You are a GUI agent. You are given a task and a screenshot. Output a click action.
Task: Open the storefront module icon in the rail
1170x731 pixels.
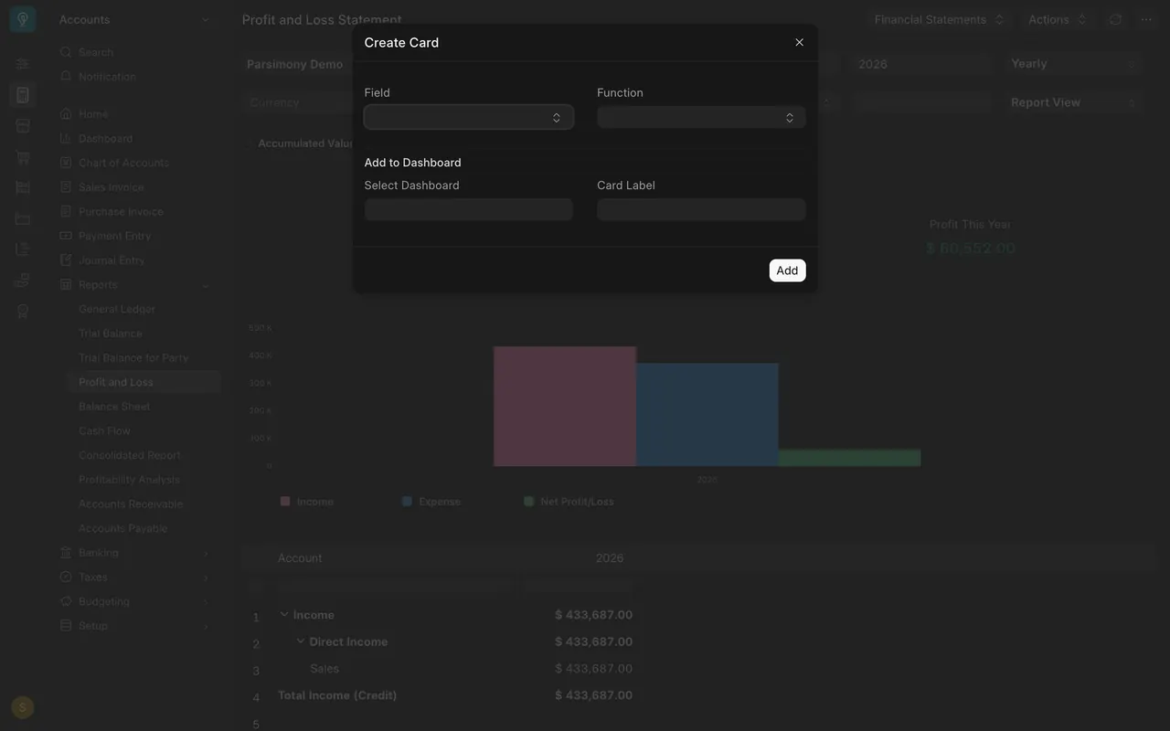tap(23, 126)
